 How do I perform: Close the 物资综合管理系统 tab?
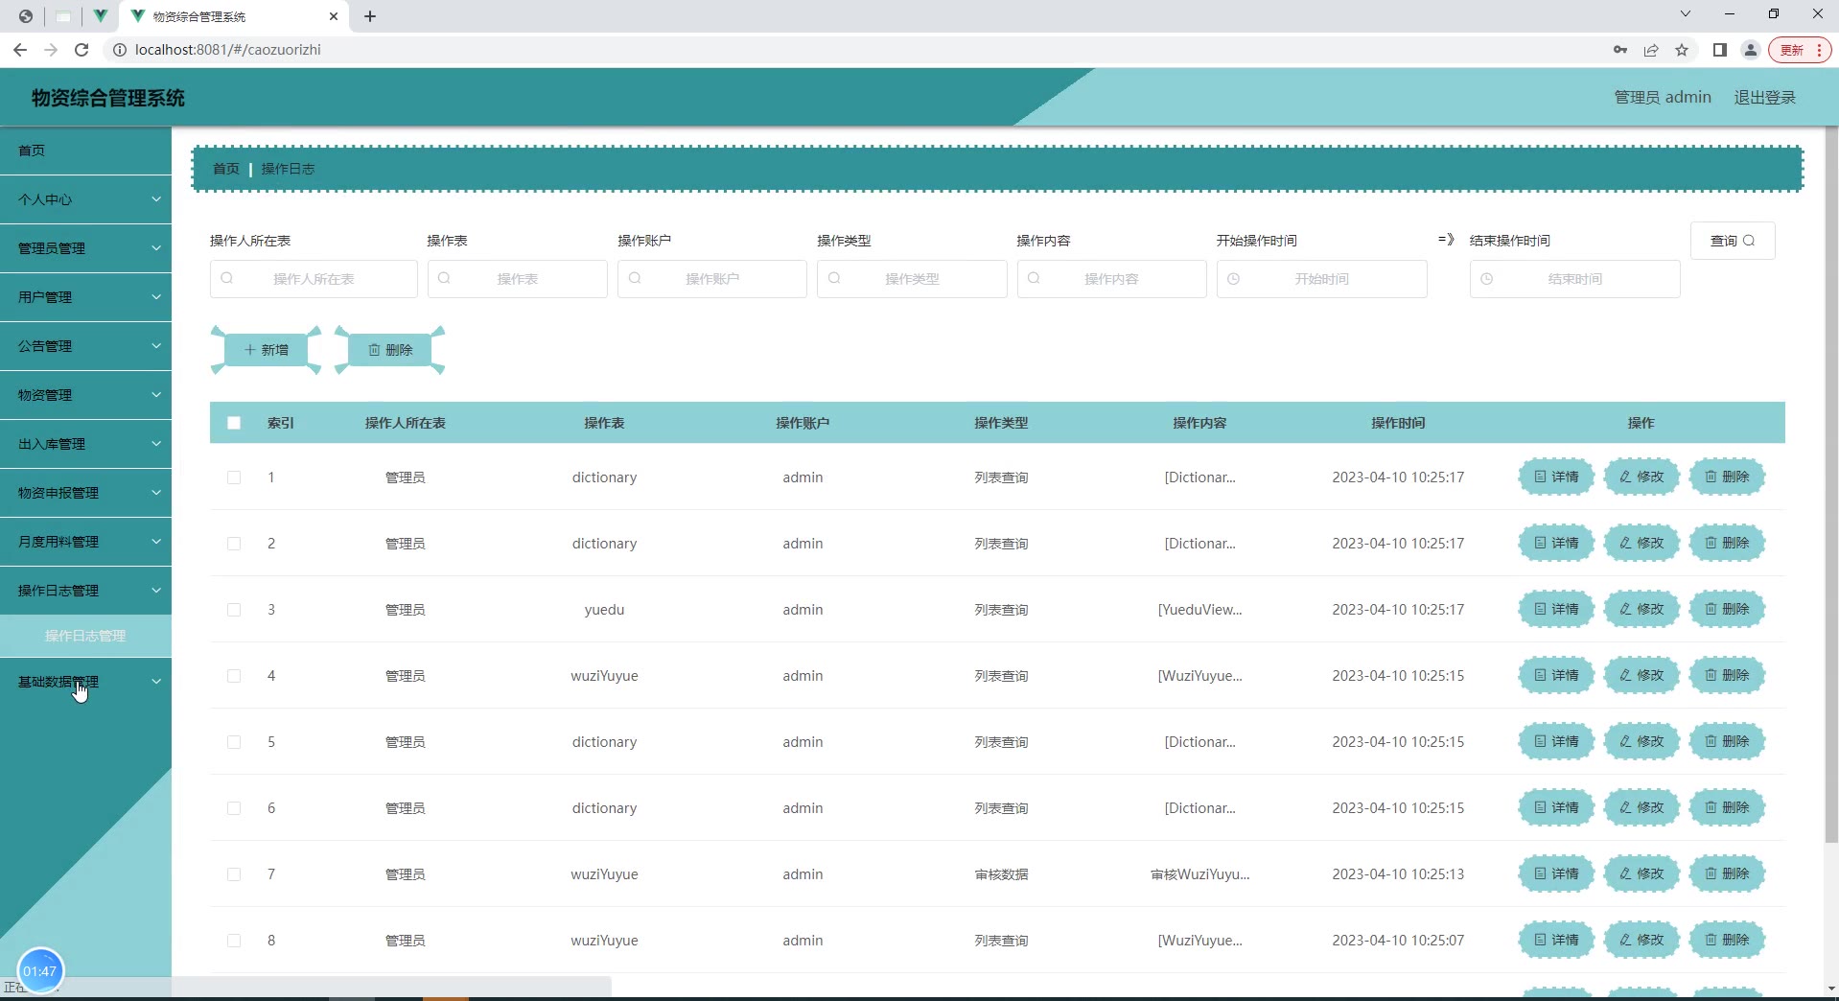point(334,16)
